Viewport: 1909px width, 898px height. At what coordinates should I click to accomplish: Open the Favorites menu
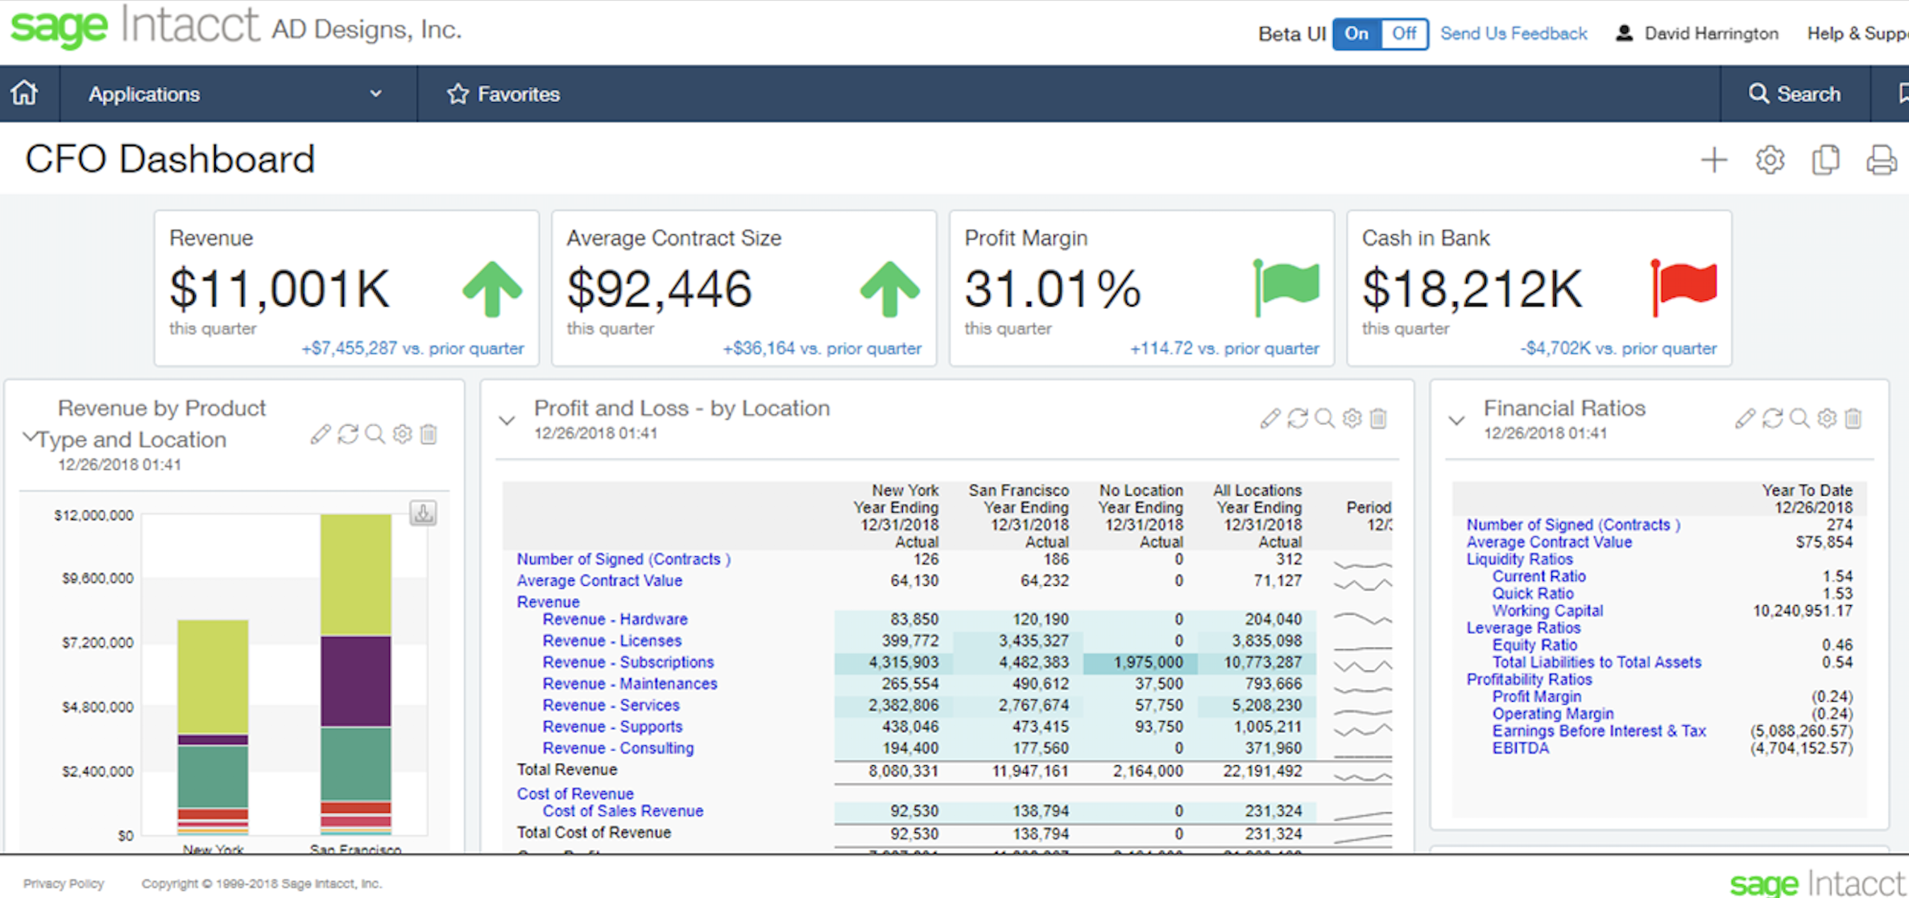coord(504,94)
